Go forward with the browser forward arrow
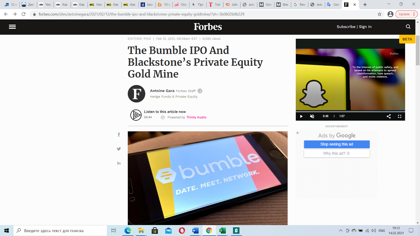The width and height of the screenshot is (420, 236). coord(15,14)
